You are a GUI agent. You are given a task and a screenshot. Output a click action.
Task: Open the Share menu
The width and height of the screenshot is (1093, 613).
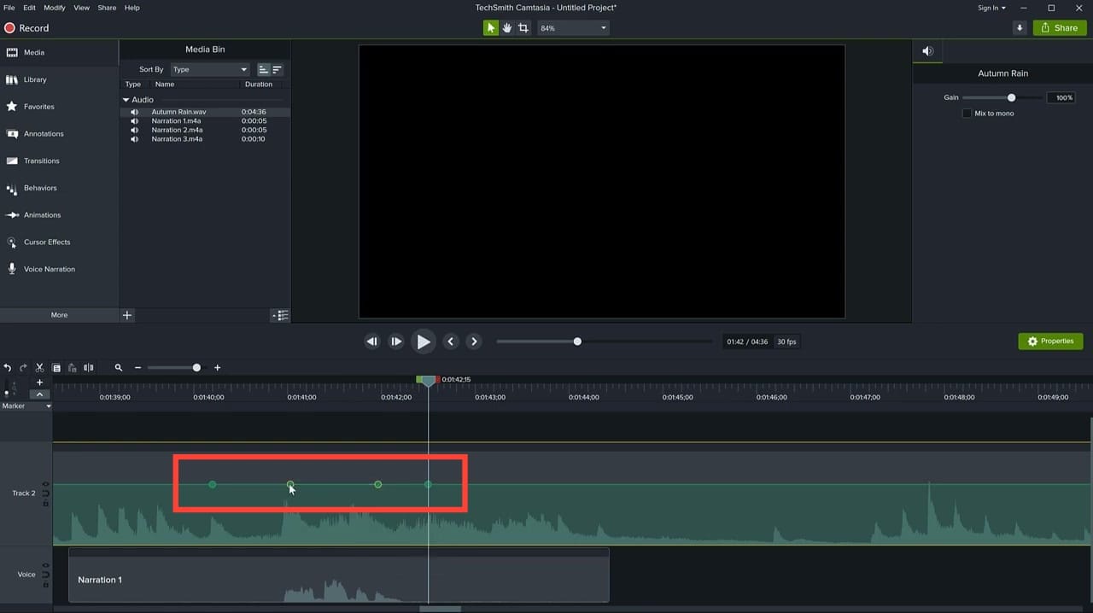tap(106, 8)
